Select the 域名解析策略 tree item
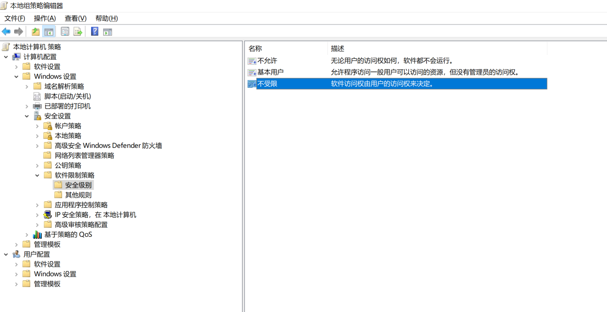The image size is (607, 312). coord(64,86)
